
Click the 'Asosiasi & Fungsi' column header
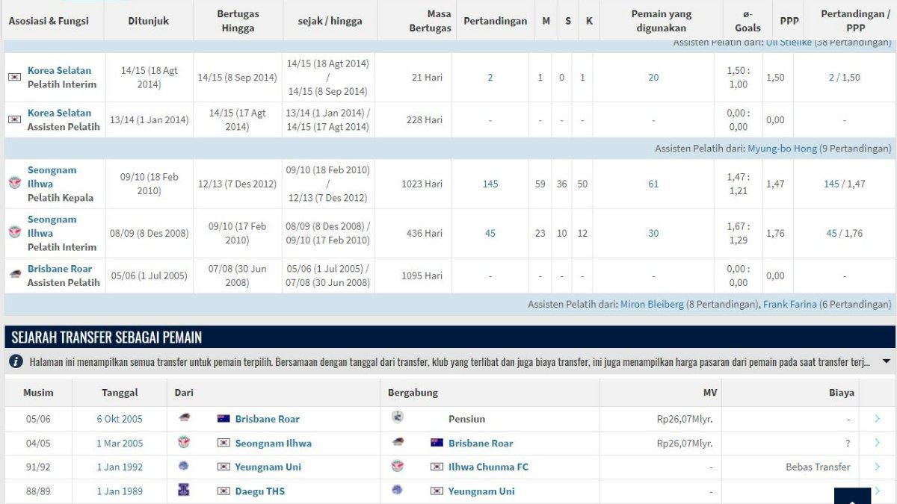click(x=49, y=21)
